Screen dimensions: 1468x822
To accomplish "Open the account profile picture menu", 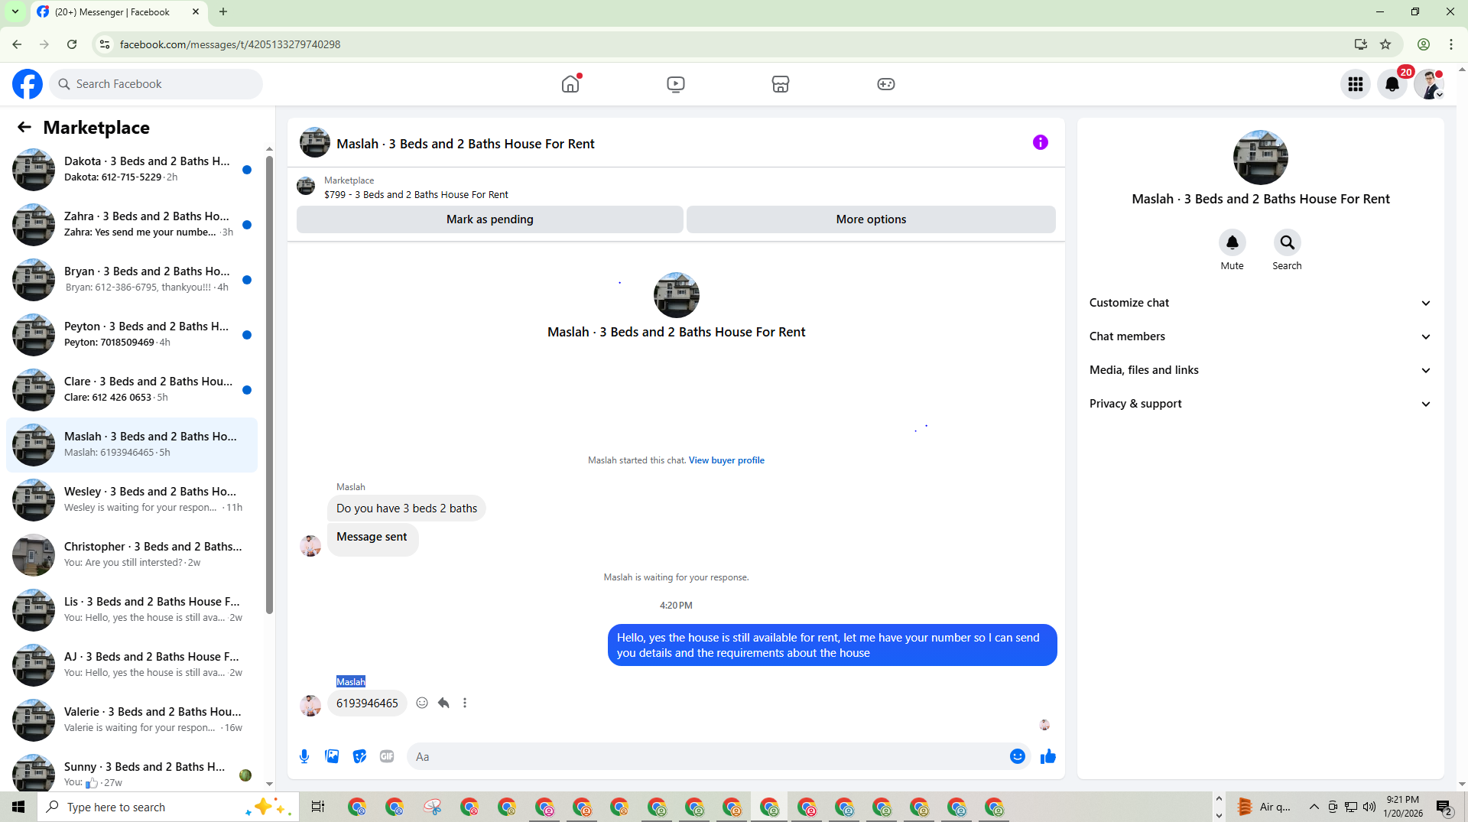I will tap(1428, 84).
